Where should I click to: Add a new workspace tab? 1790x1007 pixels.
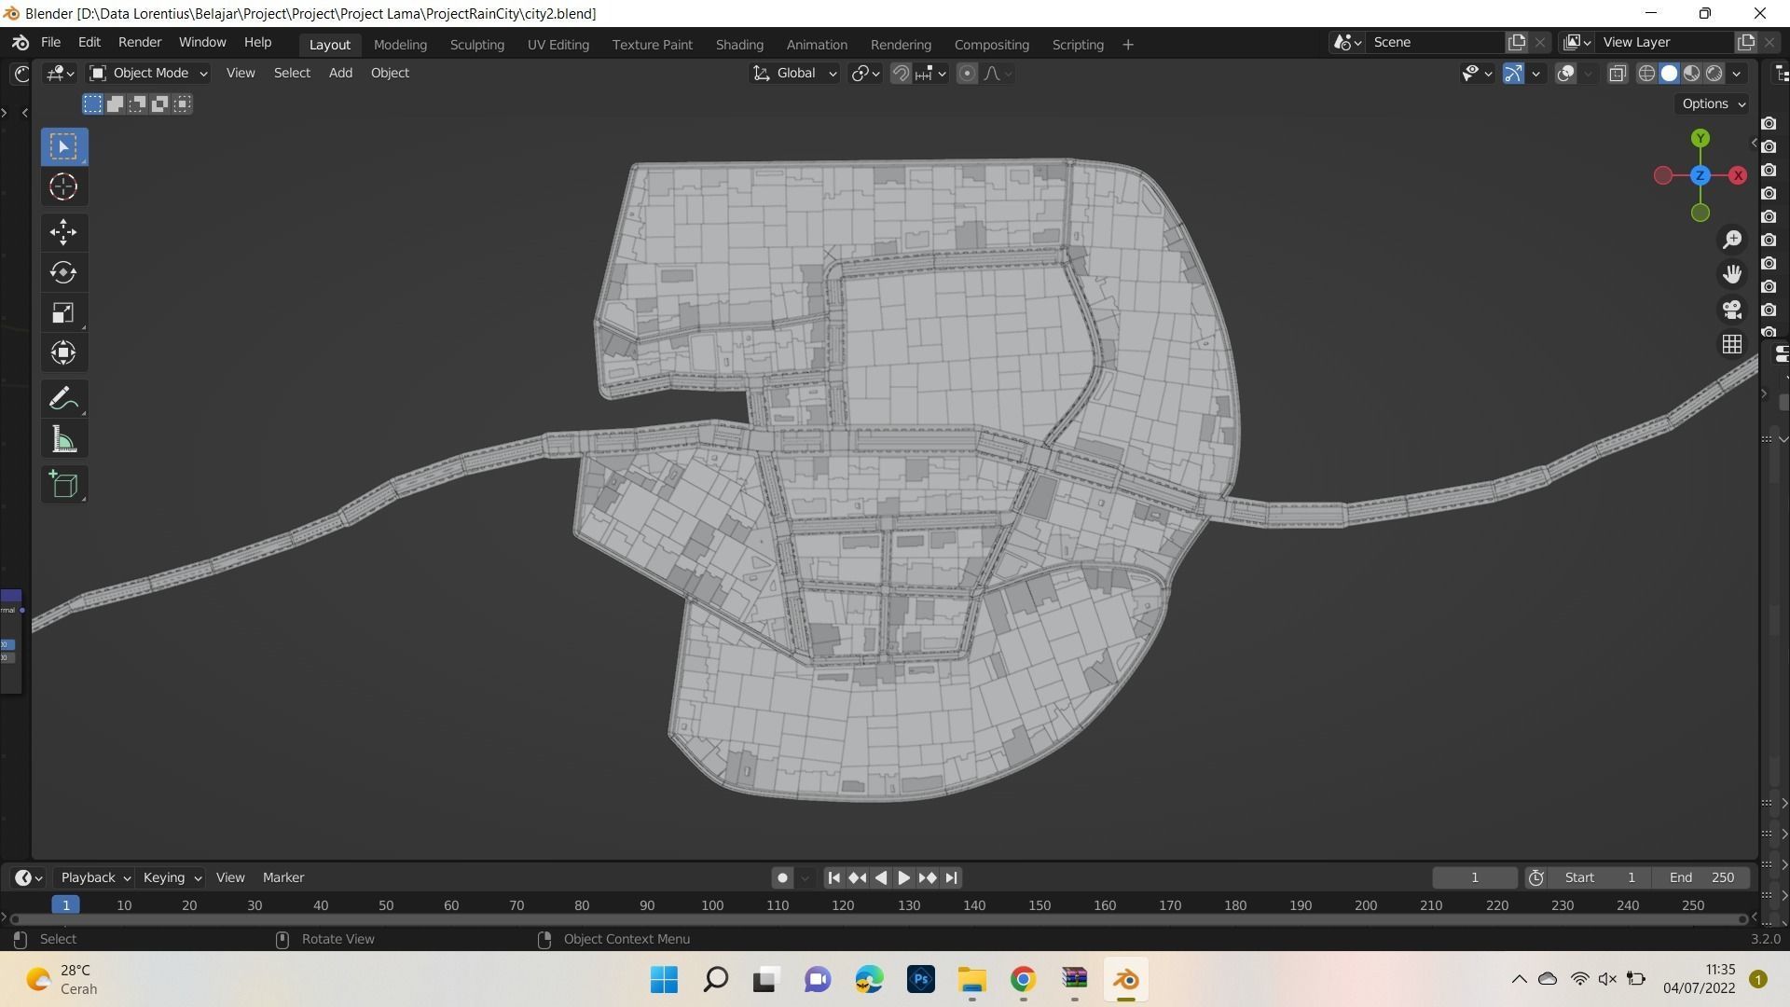[1127, 45]
